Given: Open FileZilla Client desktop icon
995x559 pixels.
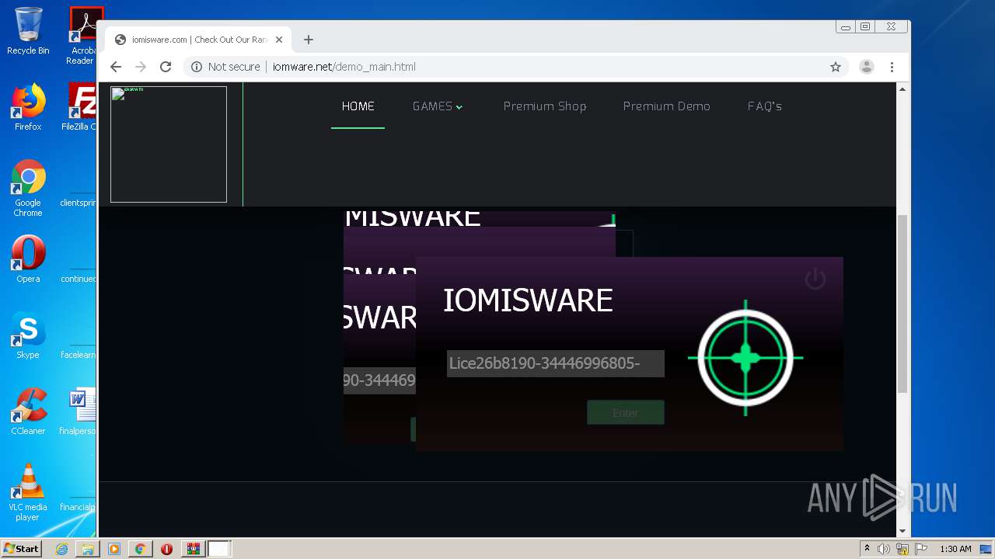Looking at the screenshot, I should (81, 107).
